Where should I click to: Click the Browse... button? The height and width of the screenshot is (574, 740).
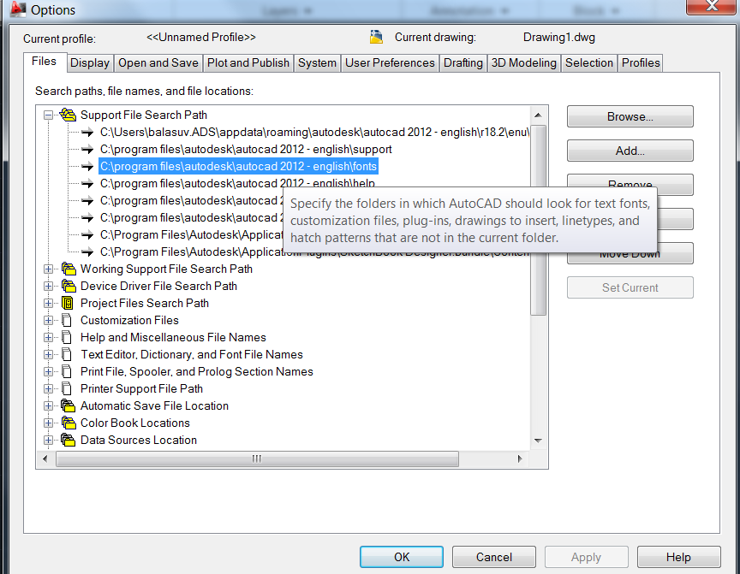pos(630,116)
